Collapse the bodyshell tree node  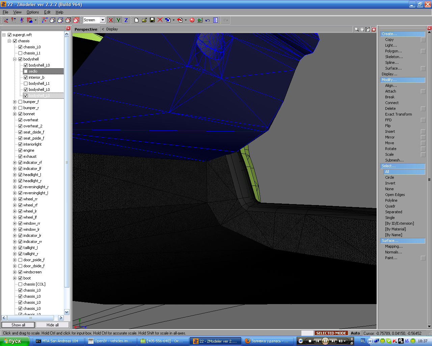point(15,59)
